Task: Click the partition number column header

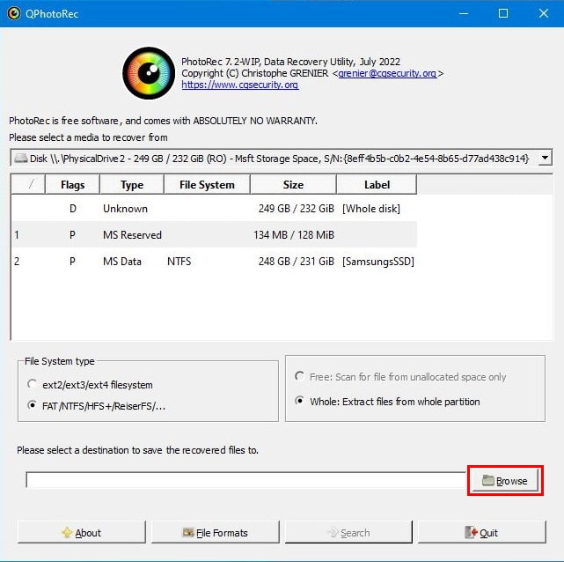Action: pyautogui.click(x=28, y=185)
